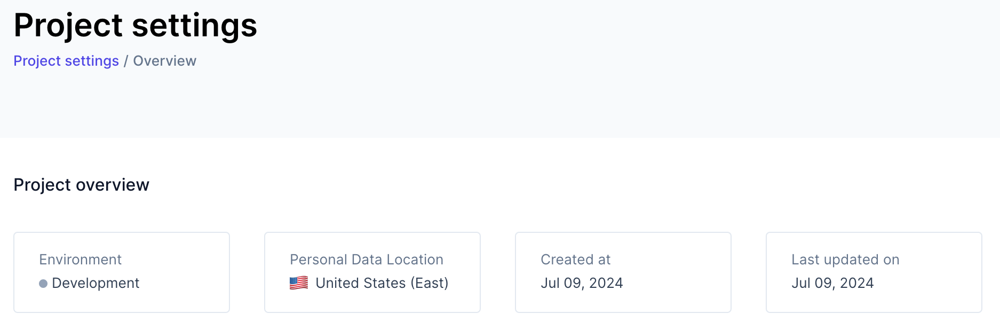Screen dimensions: 1000x329
Task: Click the United States (East) value
Action: (382, 283)
